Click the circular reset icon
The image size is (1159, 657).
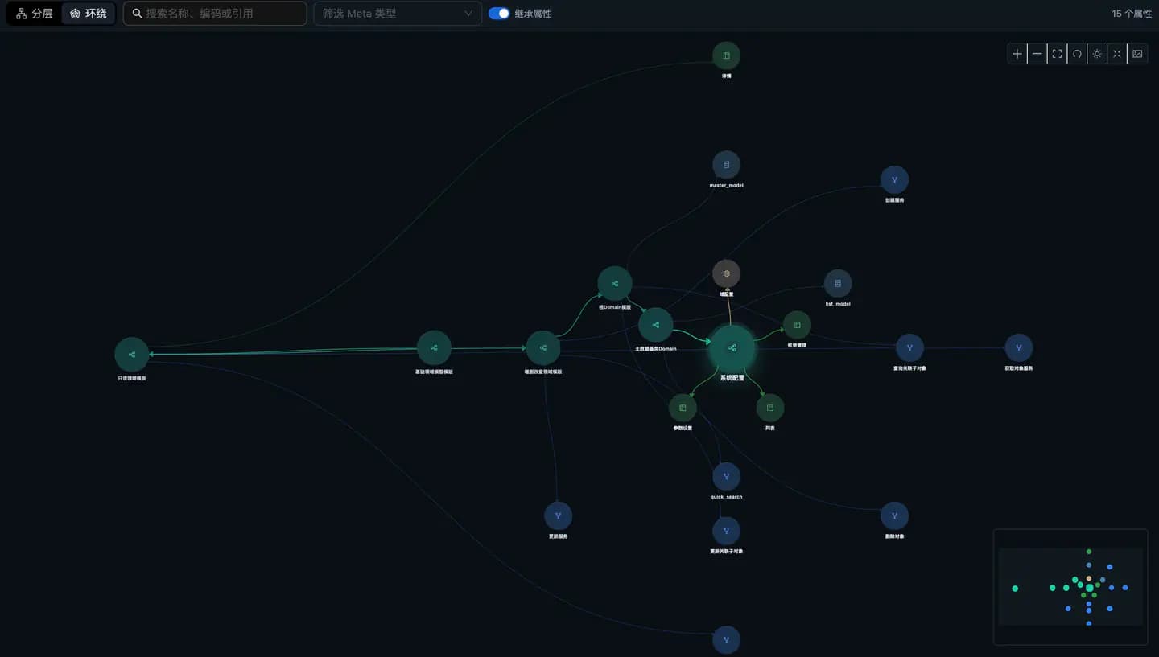[1077, 54]
